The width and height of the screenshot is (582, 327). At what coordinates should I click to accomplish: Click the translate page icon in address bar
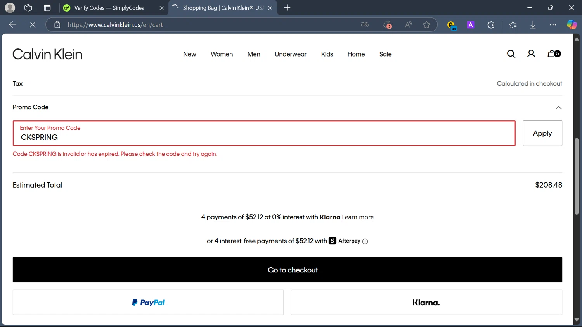click(365, 24)
